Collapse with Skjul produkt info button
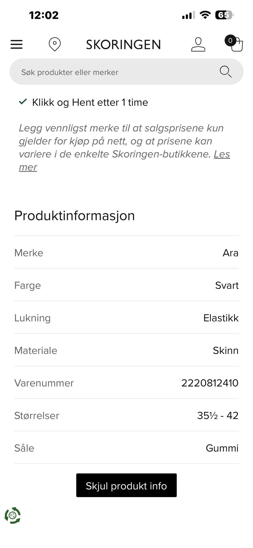This screenshot has height=548, width=253. click(126, 485)
